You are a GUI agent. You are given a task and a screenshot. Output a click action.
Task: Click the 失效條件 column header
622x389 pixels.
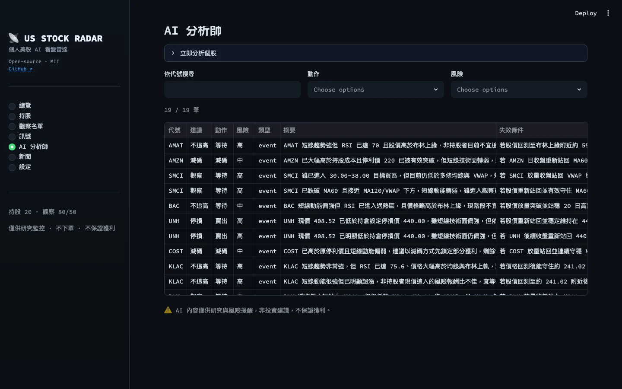(x=542, y=130)
